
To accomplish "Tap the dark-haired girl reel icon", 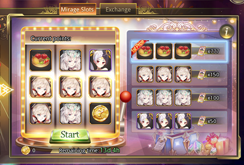I will coord(100,60).
